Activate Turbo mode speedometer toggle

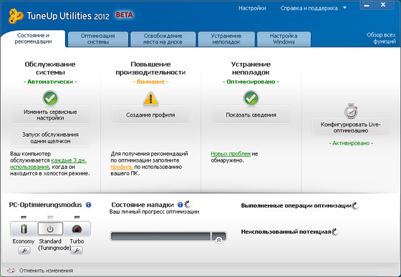(77, 228)
